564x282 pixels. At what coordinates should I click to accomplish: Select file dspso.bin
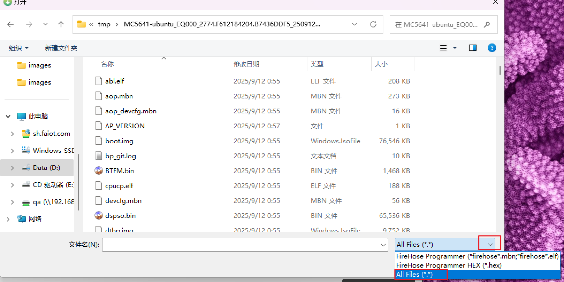120,216
